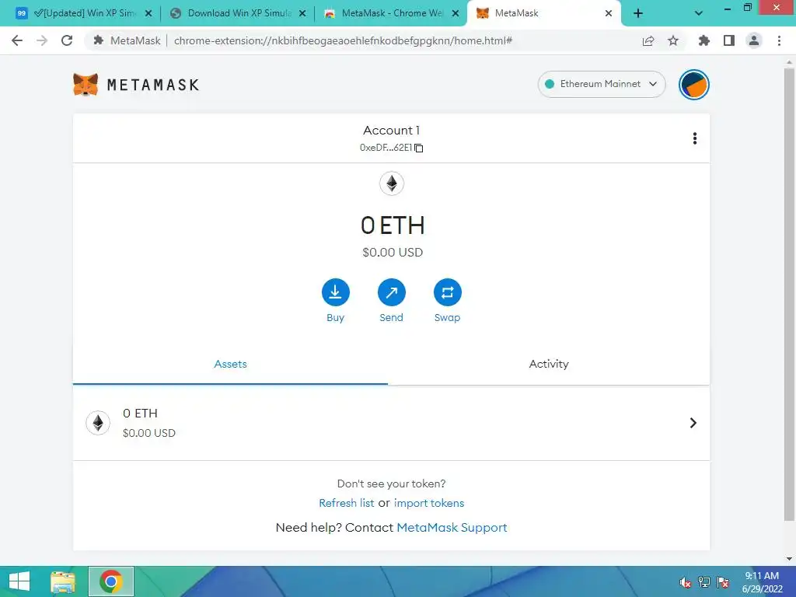Open a new browser tab
This screenshot has width=796, height=597.
click(638, 14)
